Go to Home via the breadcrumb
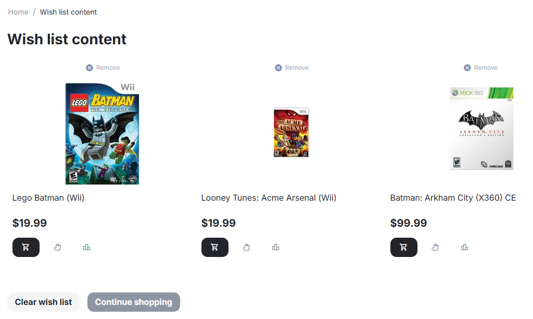This screenshot has height=319, width=533. [18, 12]
